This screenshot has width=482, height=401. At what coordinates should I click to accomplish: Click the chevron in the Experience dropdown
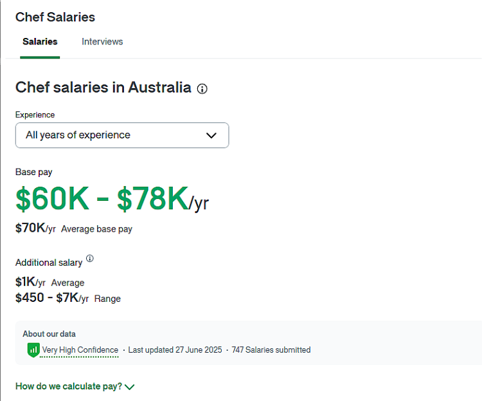[211, 135]
